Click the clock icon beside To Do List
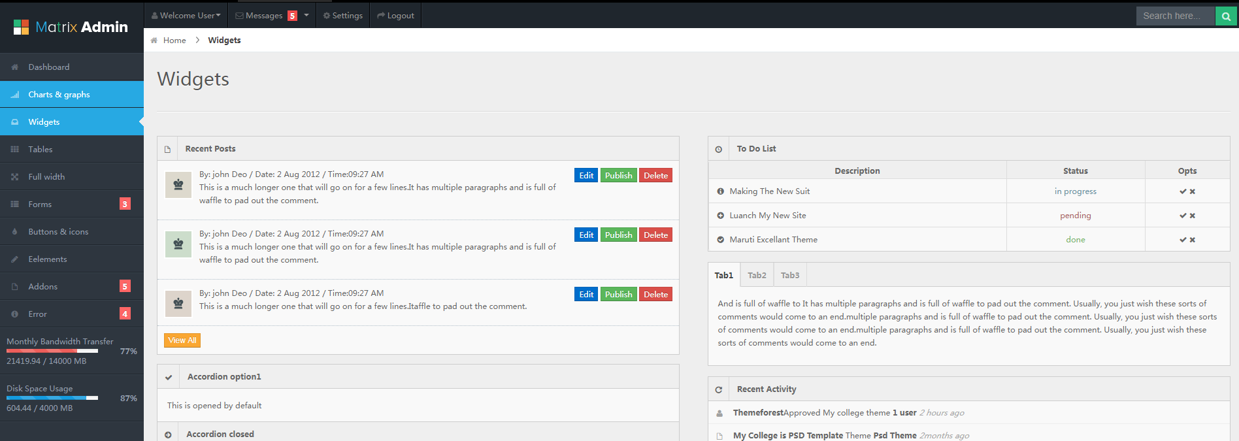Viewport: 1239px width, 441px height. tap(718, 150)
